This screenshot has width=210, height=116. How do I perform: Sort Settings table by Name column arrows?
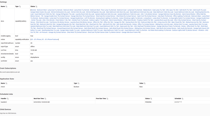click(6, 7)
